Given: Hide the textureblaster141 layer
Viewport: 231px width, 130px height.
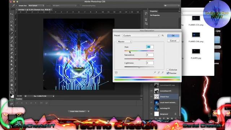Looking at the screenshot, I should 151,91.
